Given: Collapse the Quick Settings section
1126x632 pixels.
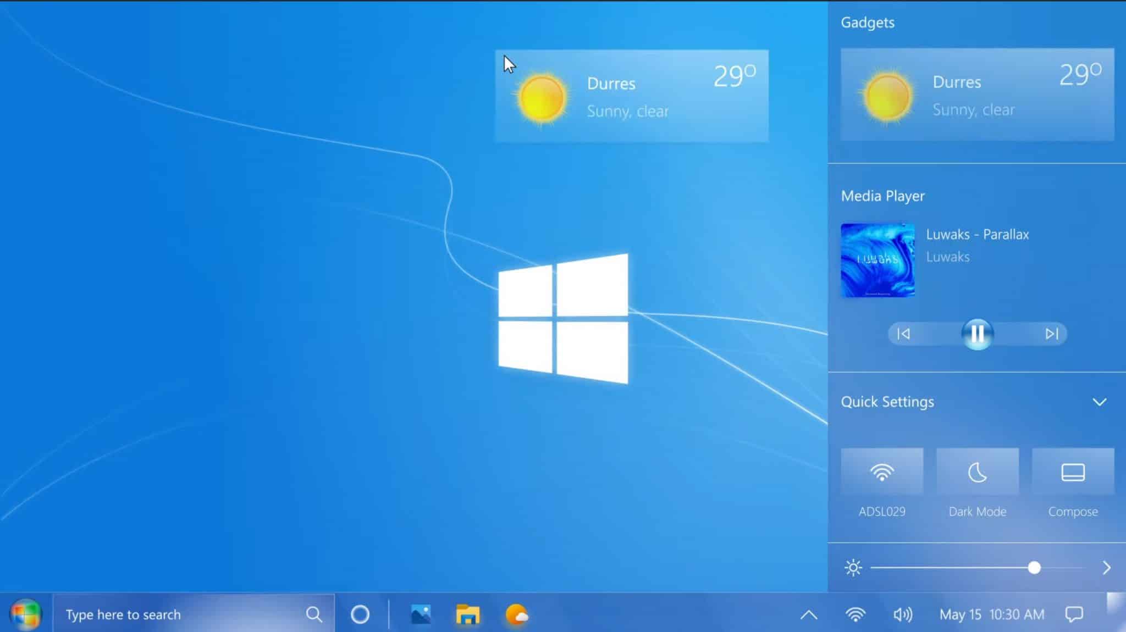Looking at the screenshot, I should [1100, 402].
